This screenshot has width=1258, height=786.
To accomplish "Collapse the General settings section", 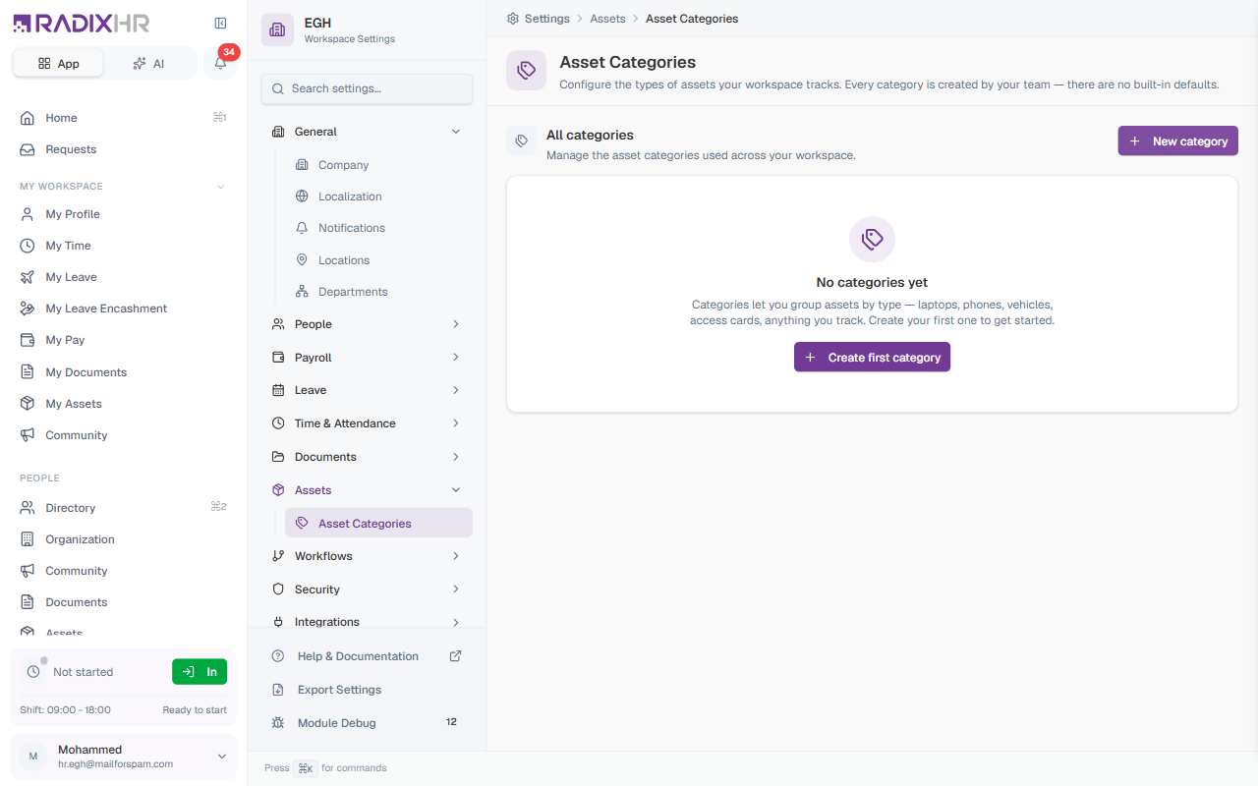I will point(456,132).
